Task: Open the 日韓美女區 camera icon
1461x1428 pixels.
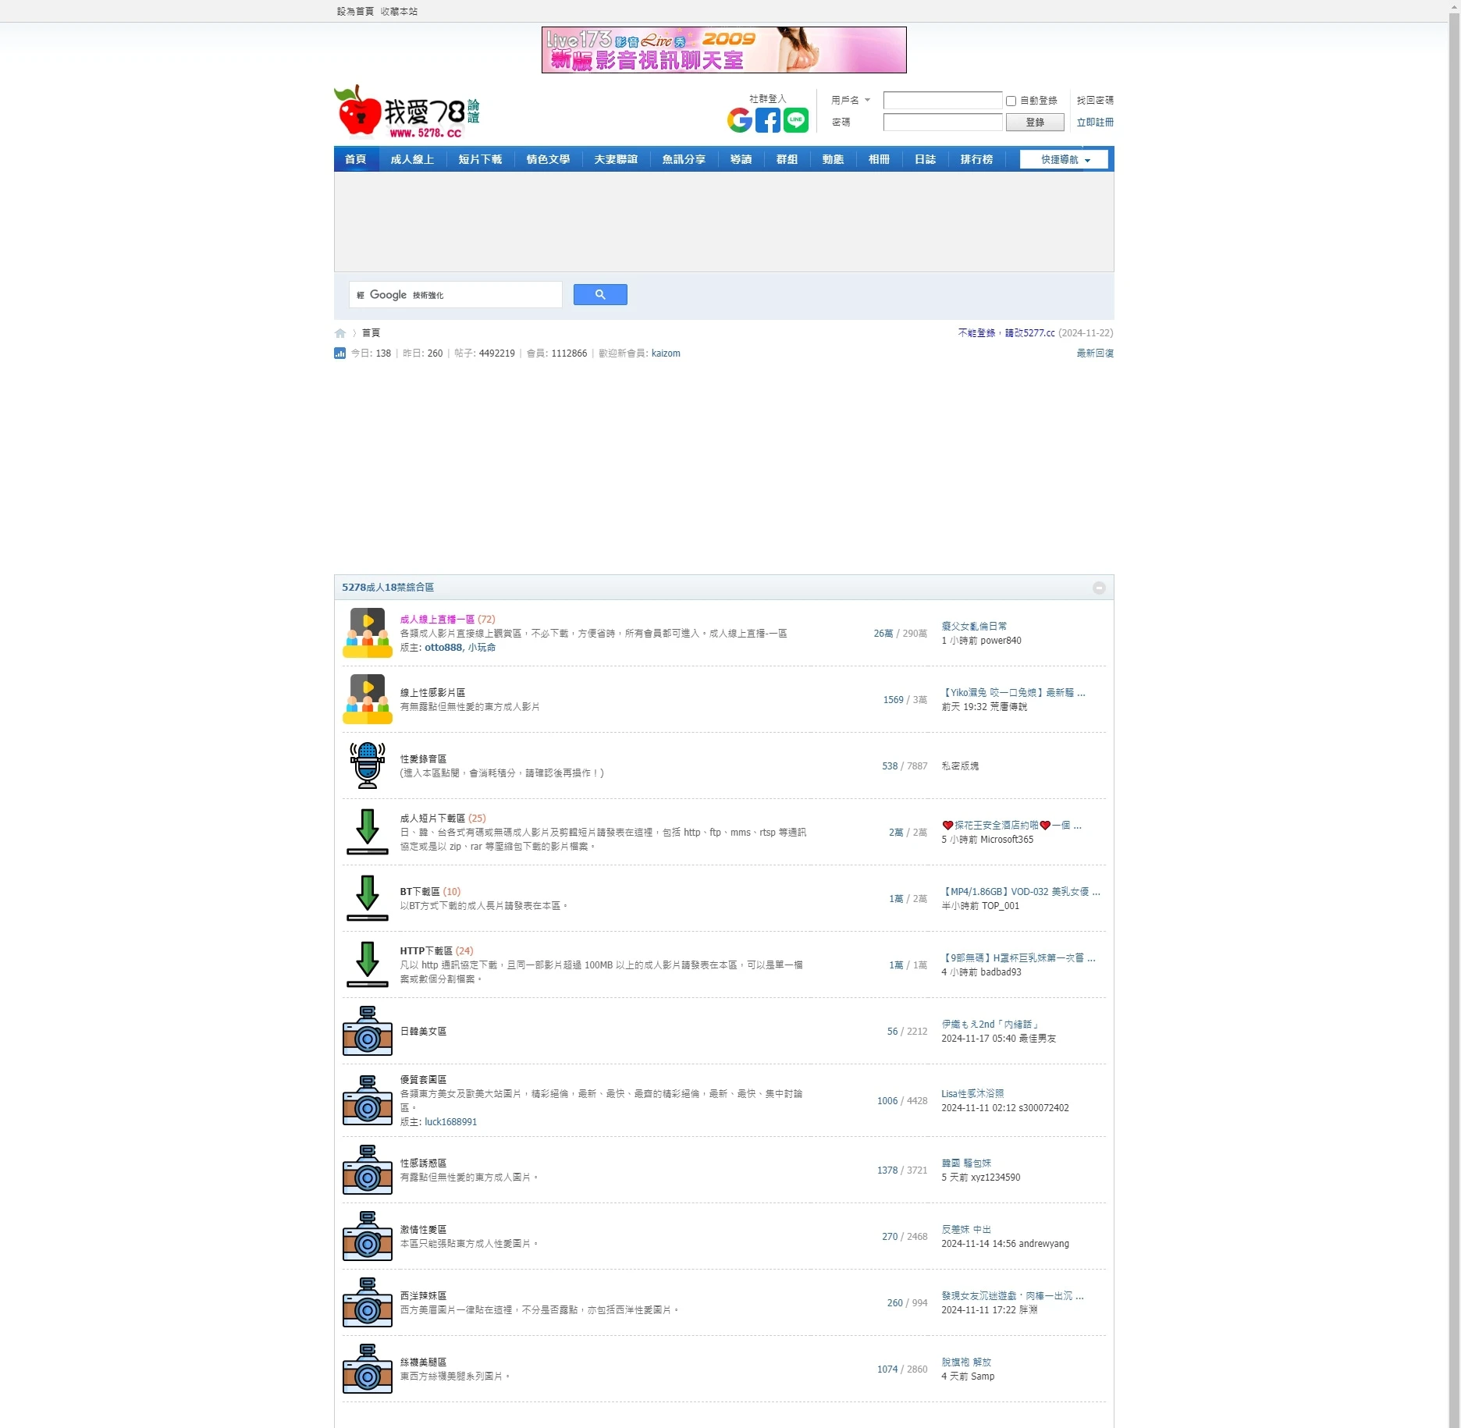Action: tap(367, 1031)
